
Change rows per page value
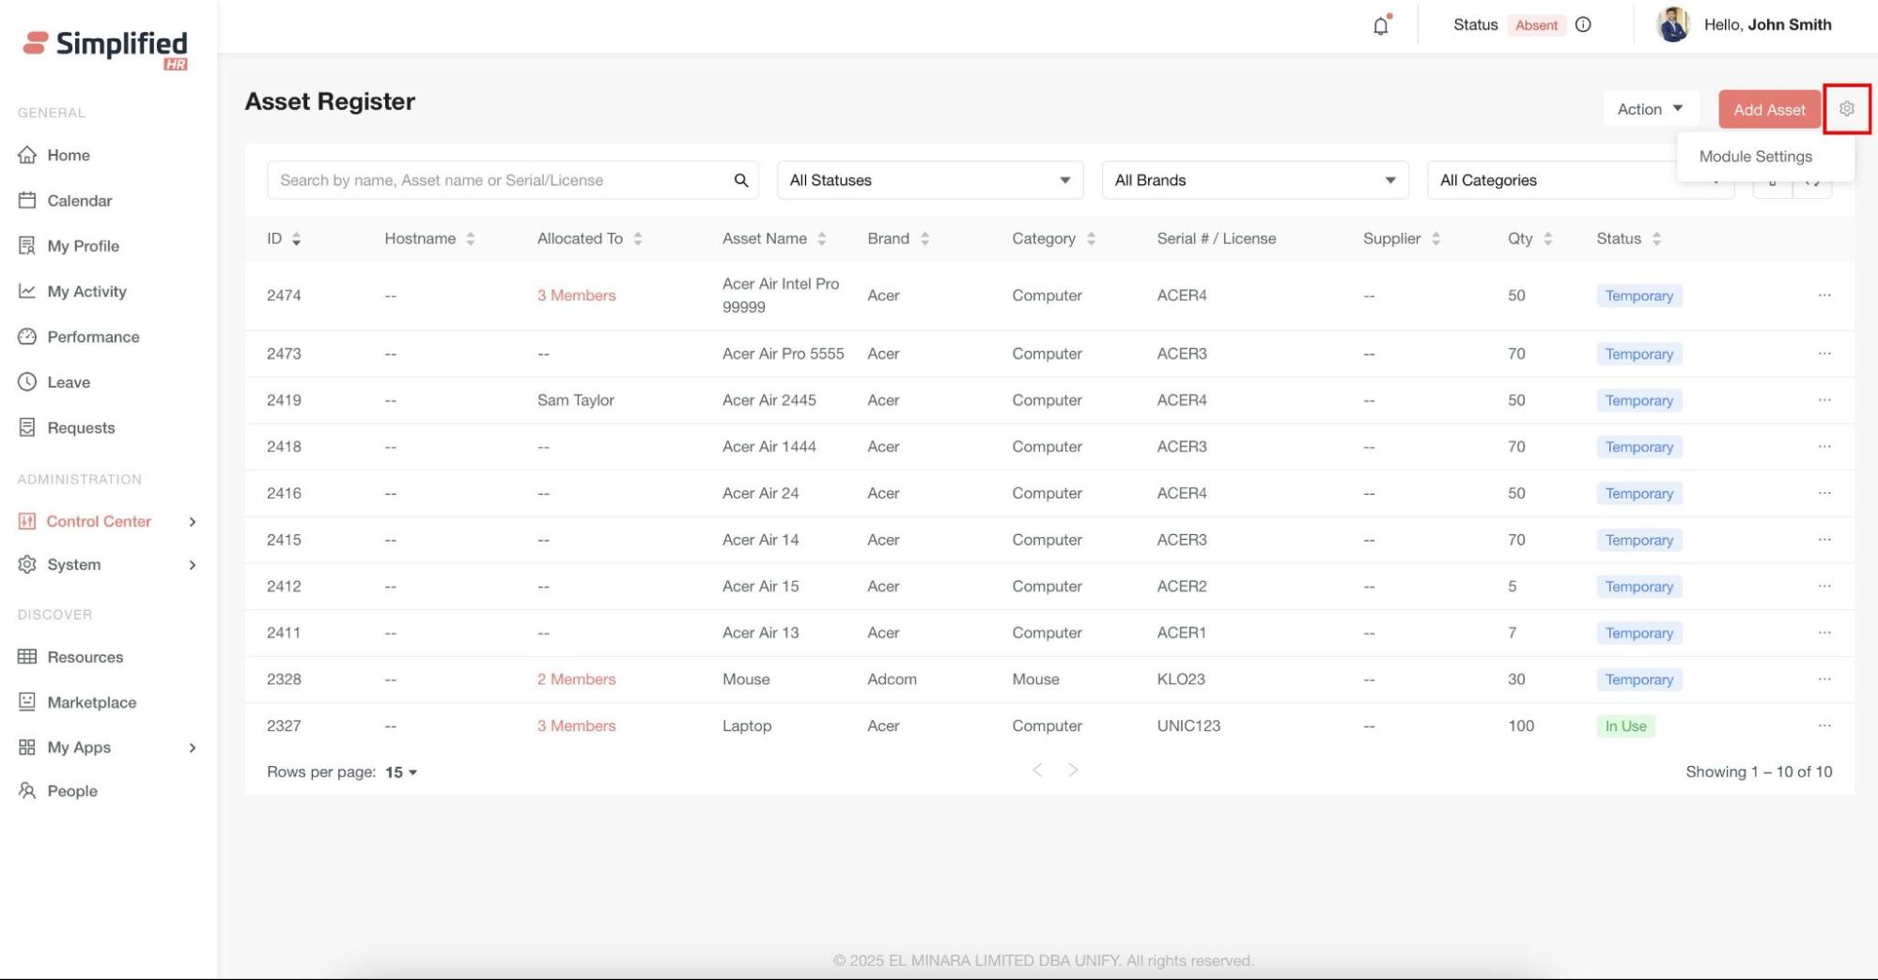(401, 773)
